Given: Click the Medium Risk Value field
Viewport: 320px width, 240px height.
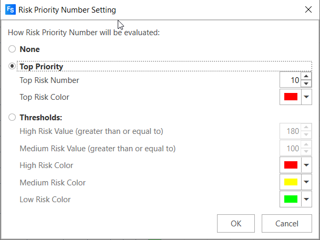Looking at the screenshot, I should click(x=291, y=149).
